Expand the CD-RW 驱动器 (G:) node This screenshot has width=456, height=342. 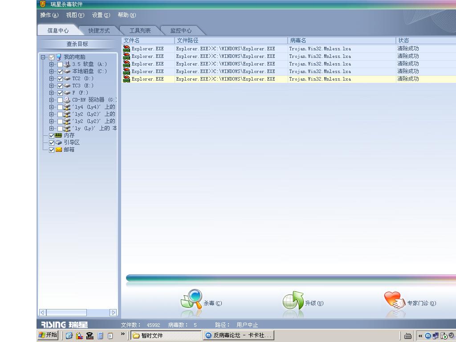pos(52,100)
